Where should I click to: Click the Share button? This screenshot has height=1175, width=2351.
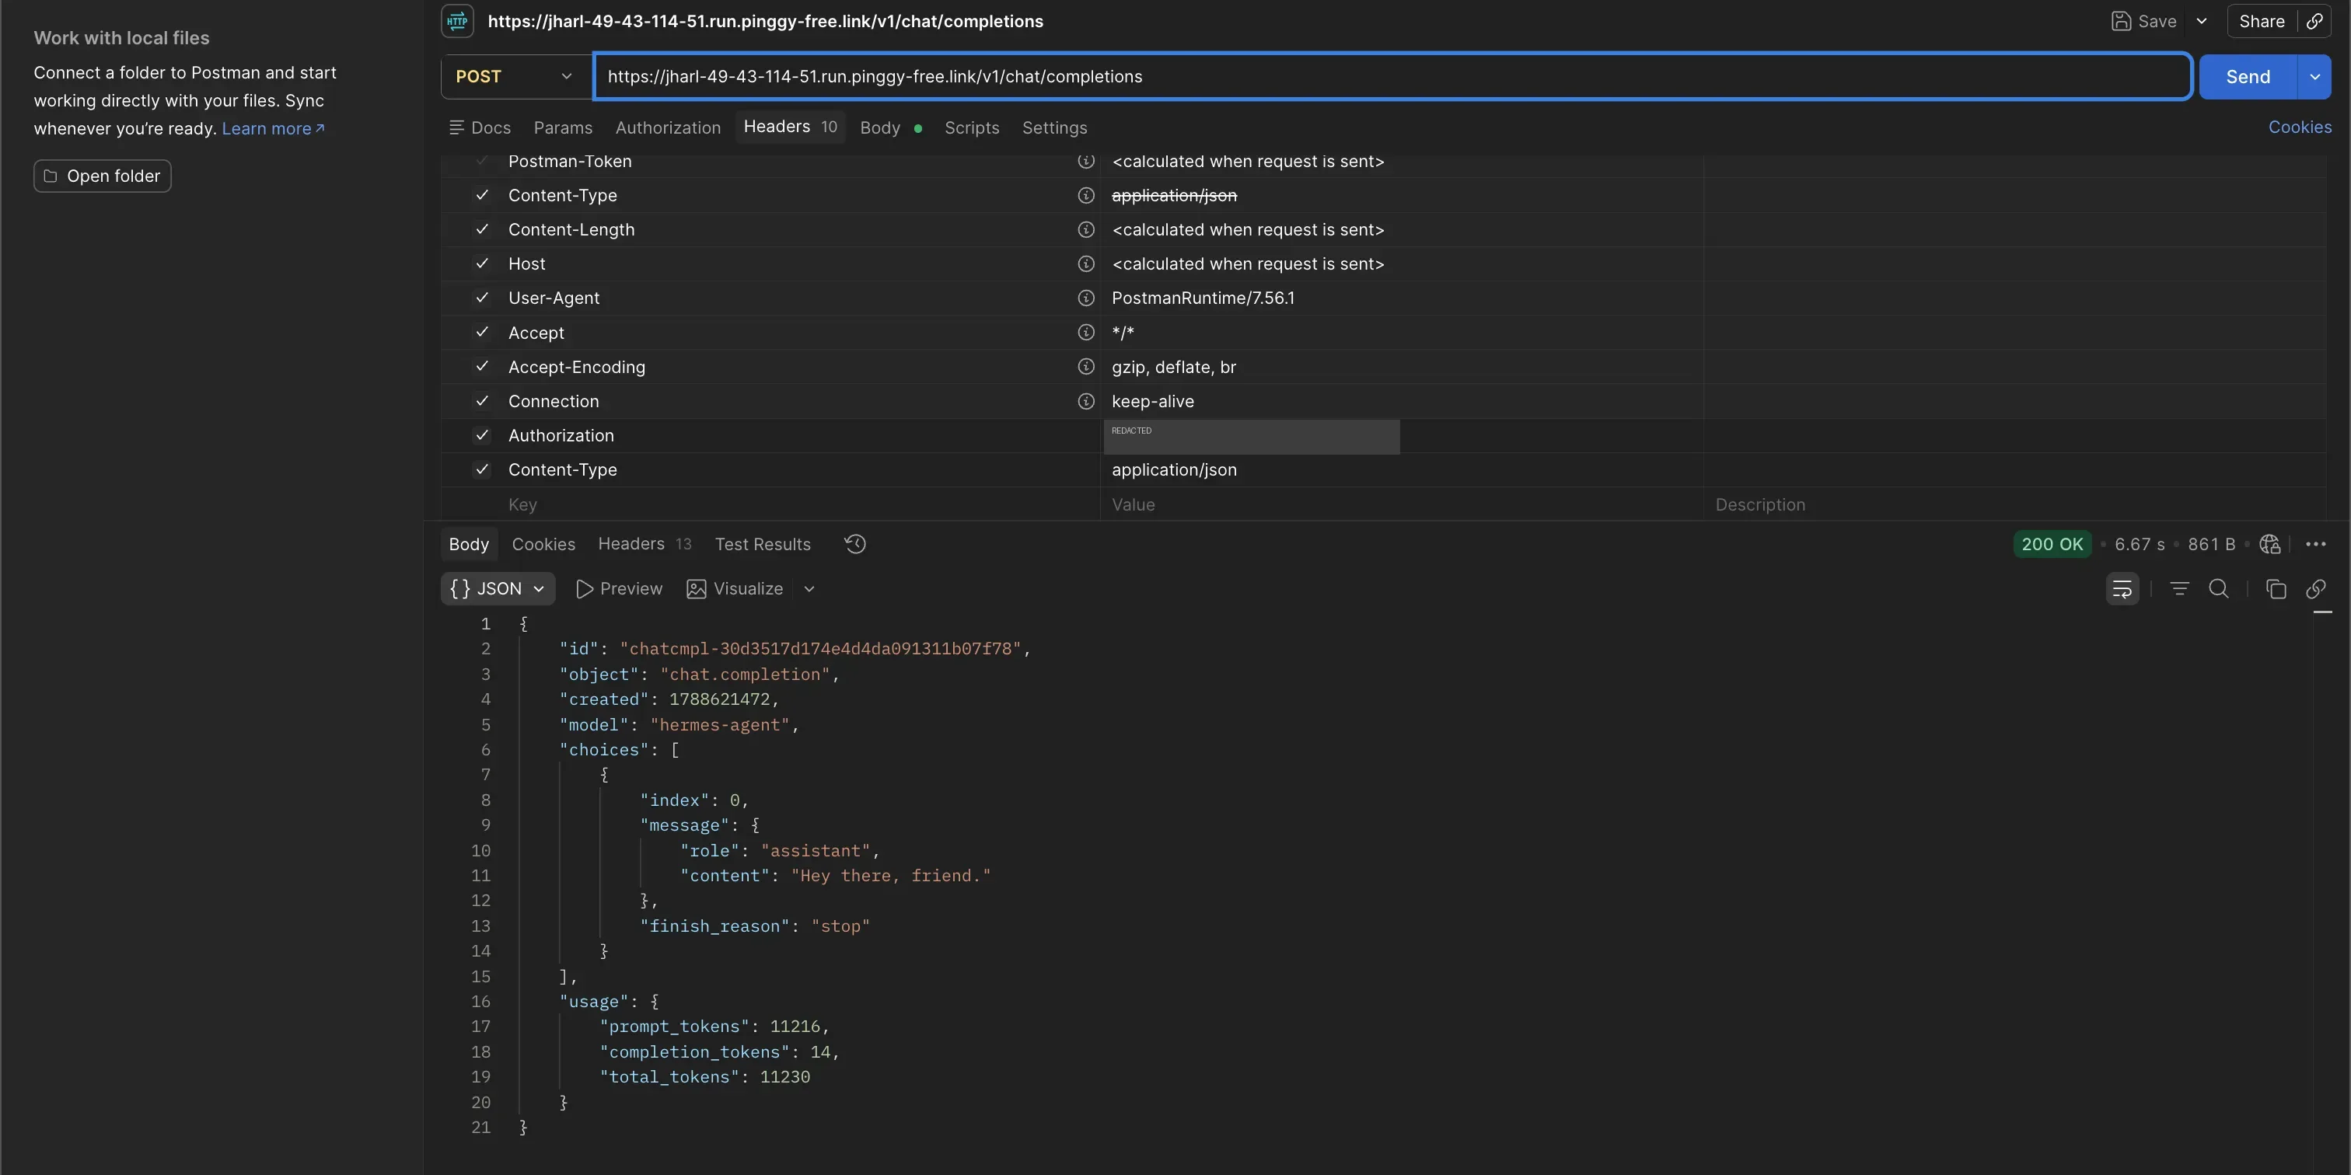2262,21
